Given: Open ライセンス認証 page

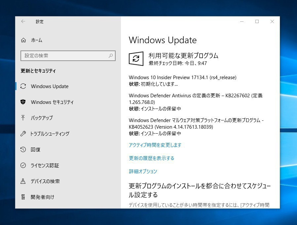Looking at the screenshot, I should 45,165.
